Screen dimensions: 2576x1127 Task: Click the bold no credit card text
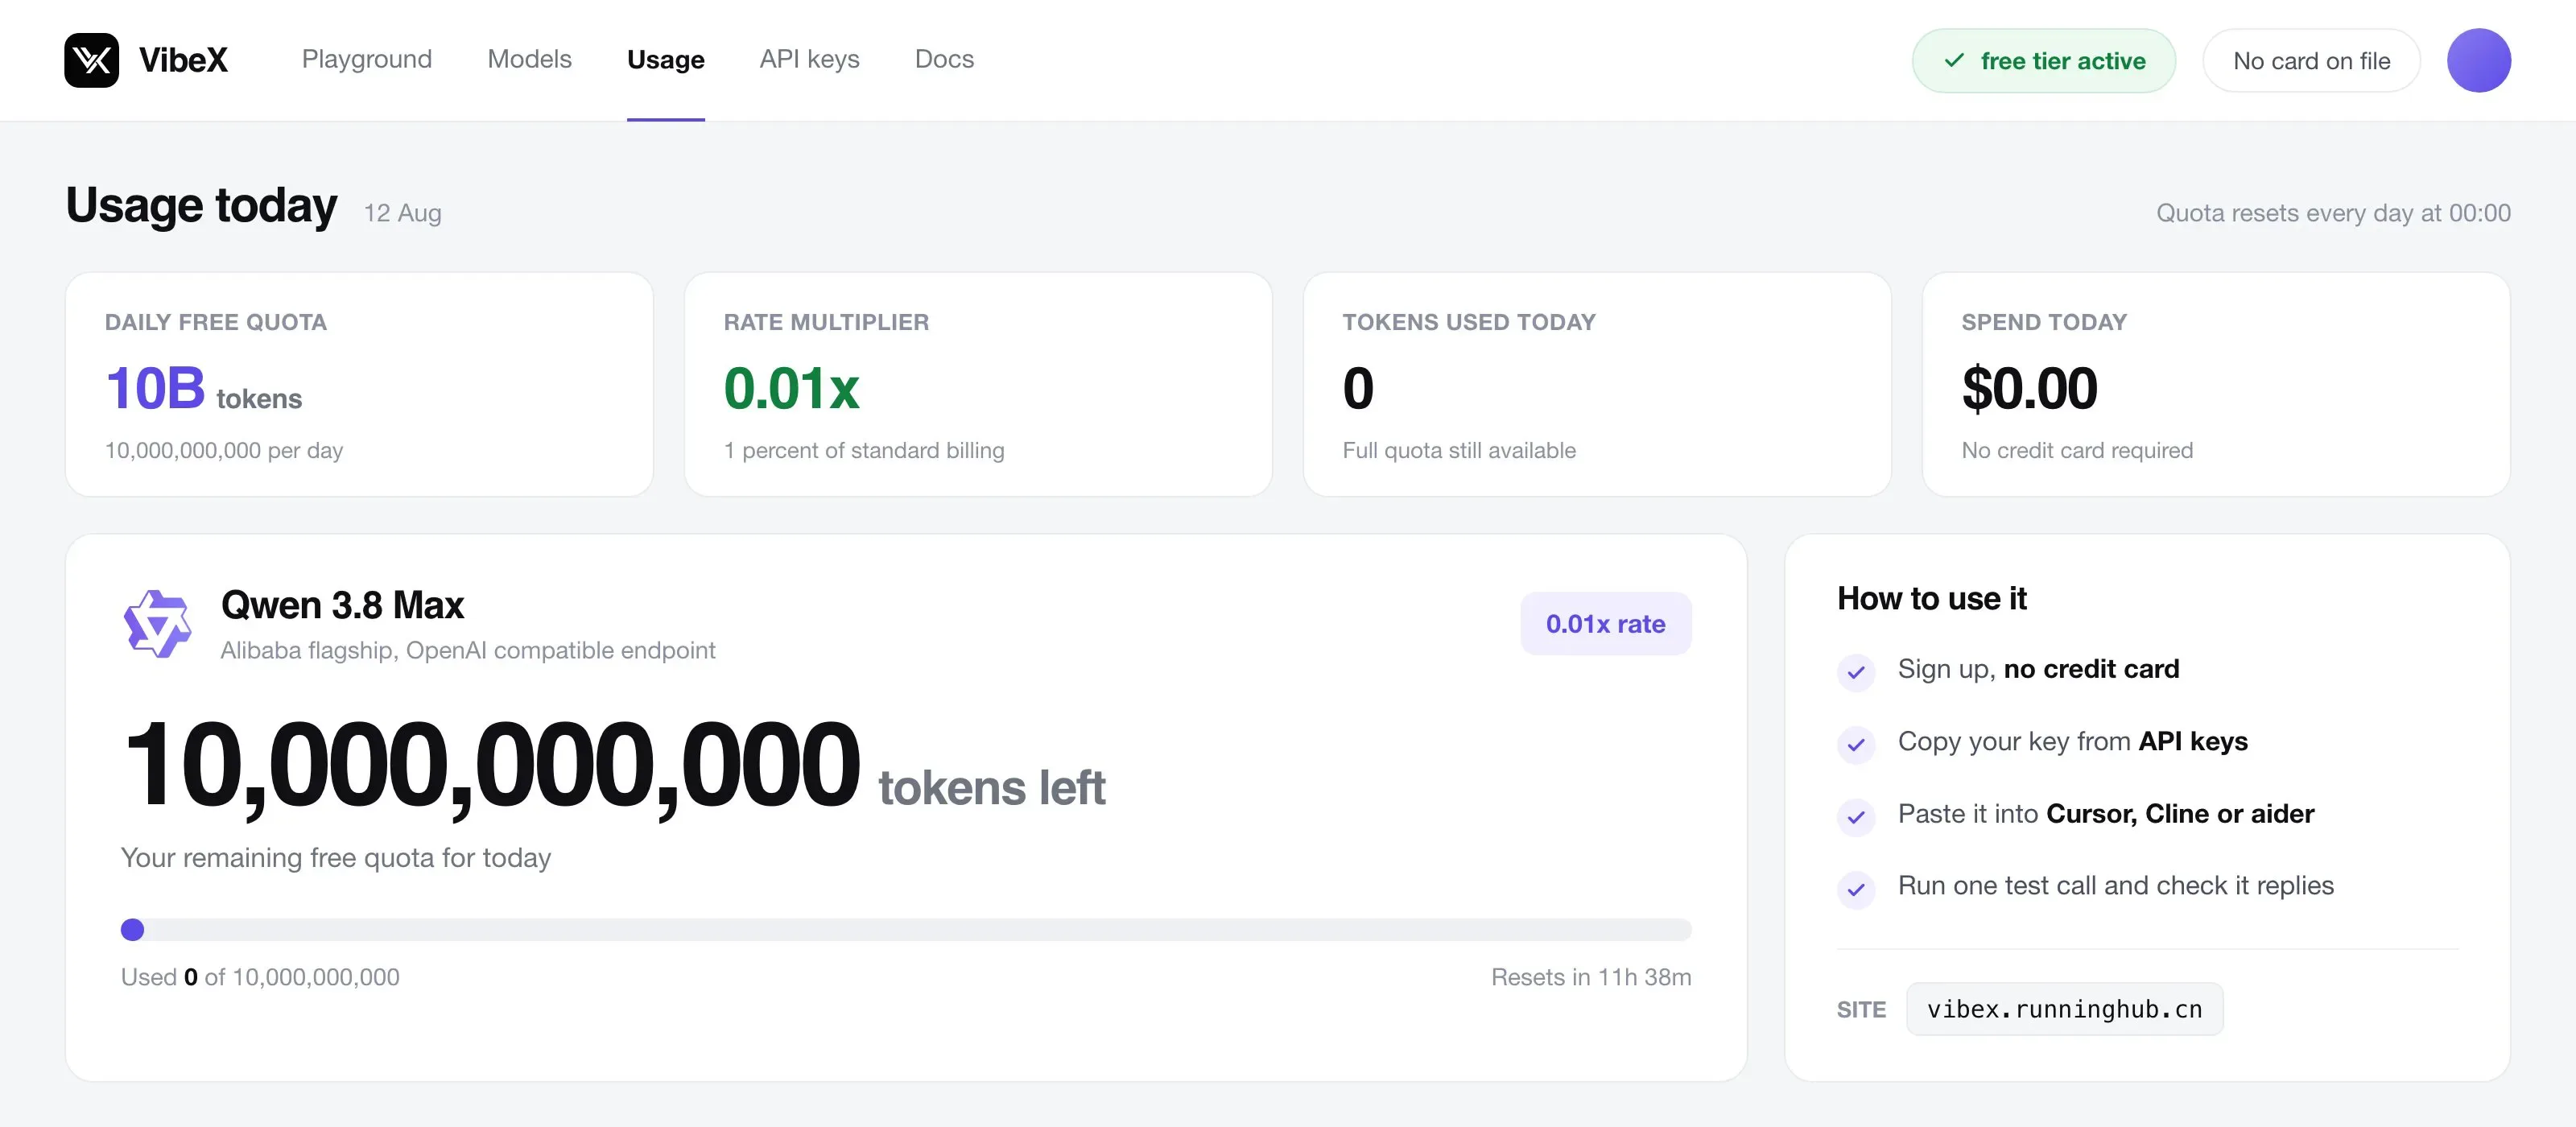click(x=2091, y=669)
